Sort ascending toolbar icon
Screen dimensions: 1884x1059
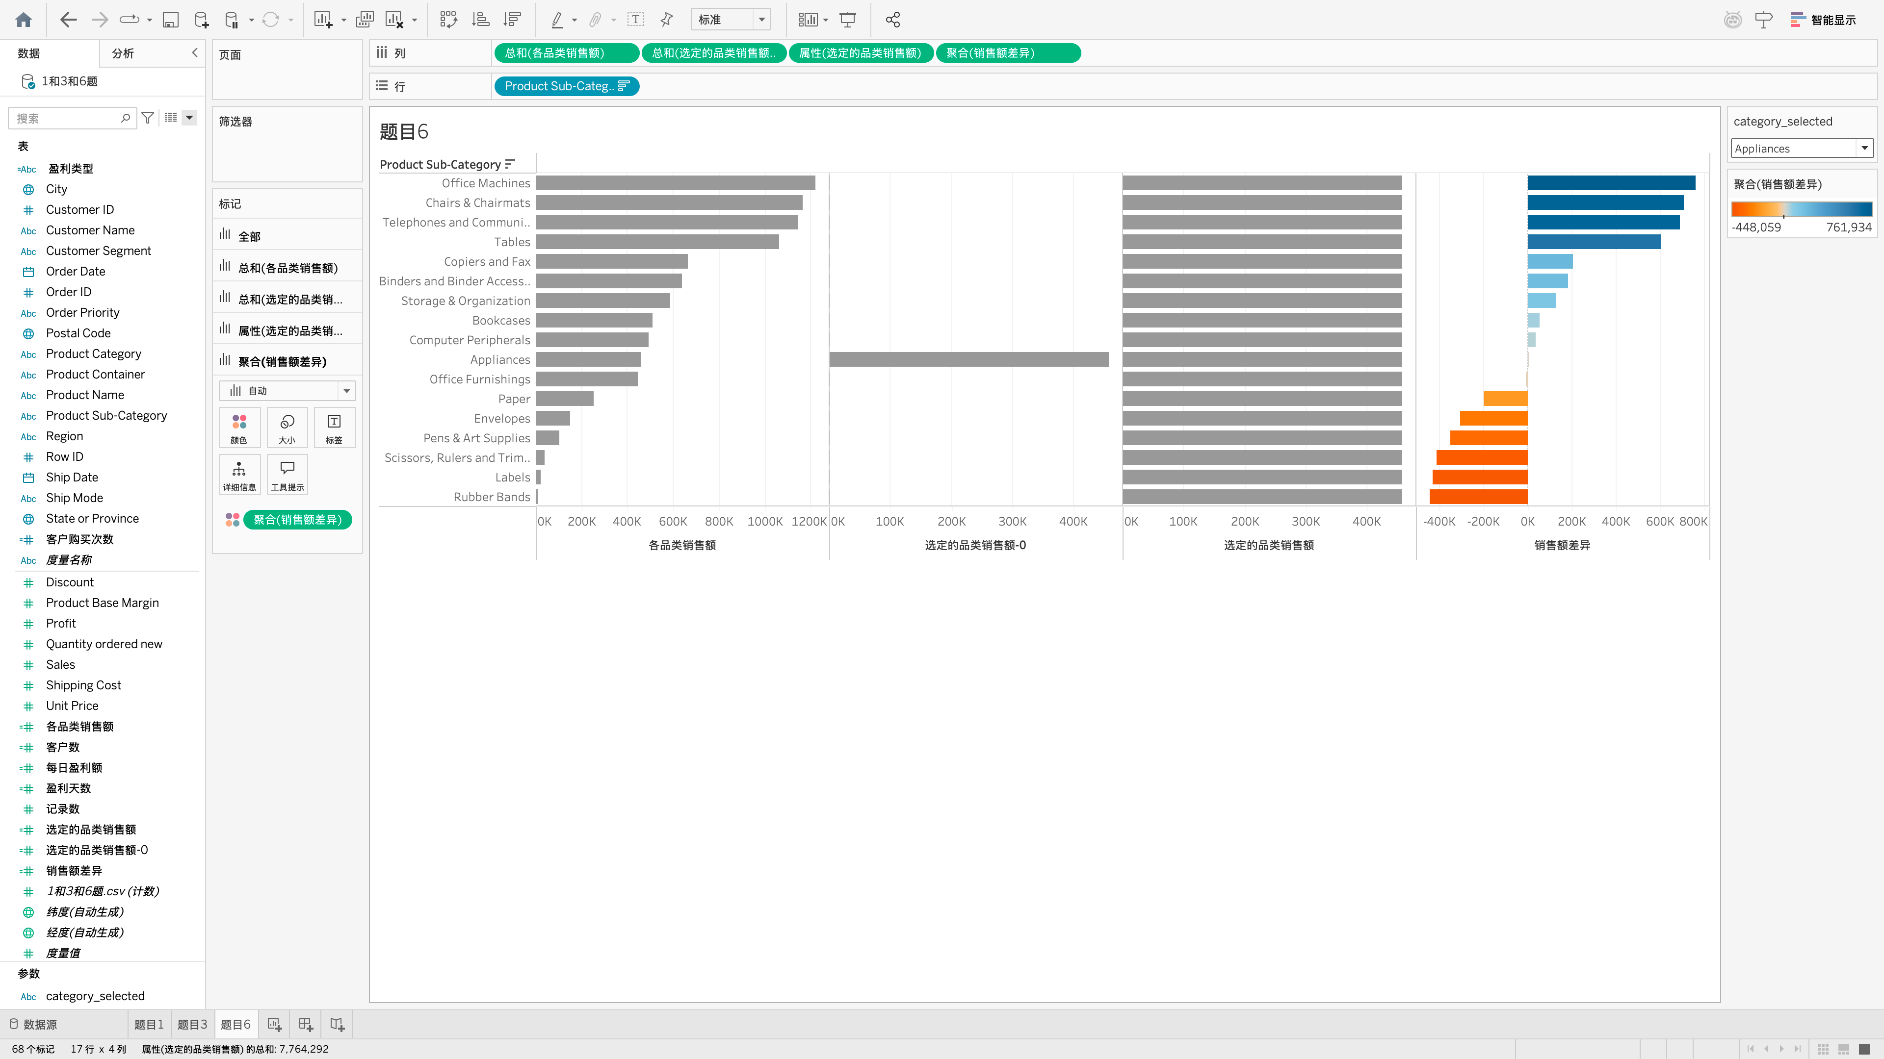pyautogui.click(x=480, y=20)
